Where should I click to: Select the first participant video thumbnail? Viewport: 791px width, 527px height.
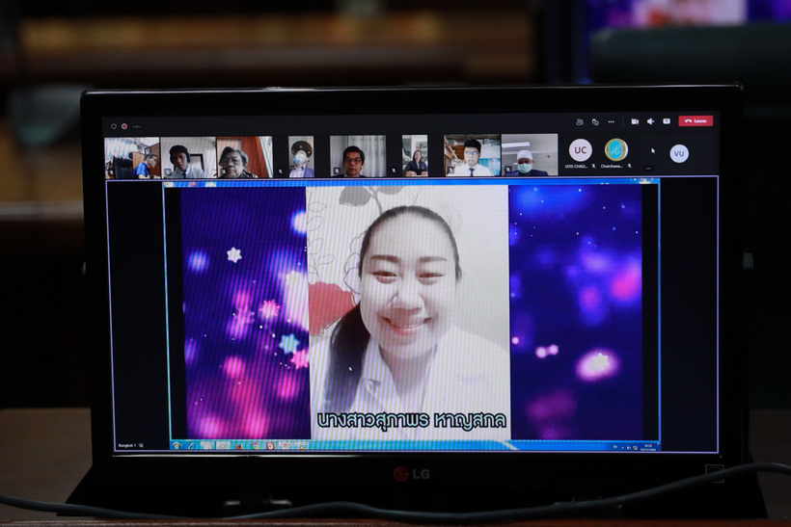[x=131, y=156]
